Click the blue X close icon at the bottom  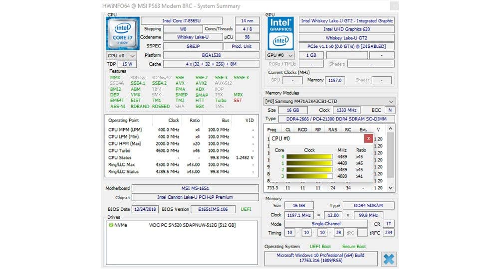pyautogui.click(x=389, y=259)
